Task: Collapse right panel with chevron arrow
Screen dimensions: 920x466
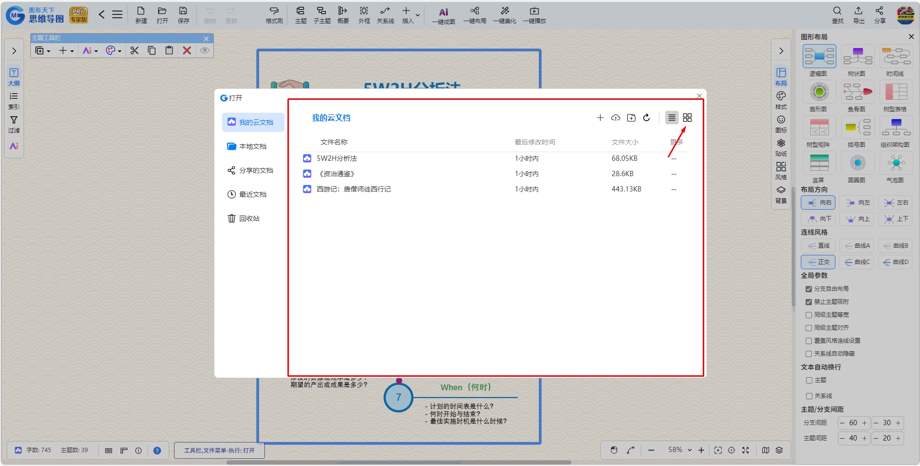Action: point(781,51)
